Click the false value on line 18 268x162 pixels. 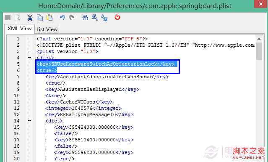(x=66, y=146)
